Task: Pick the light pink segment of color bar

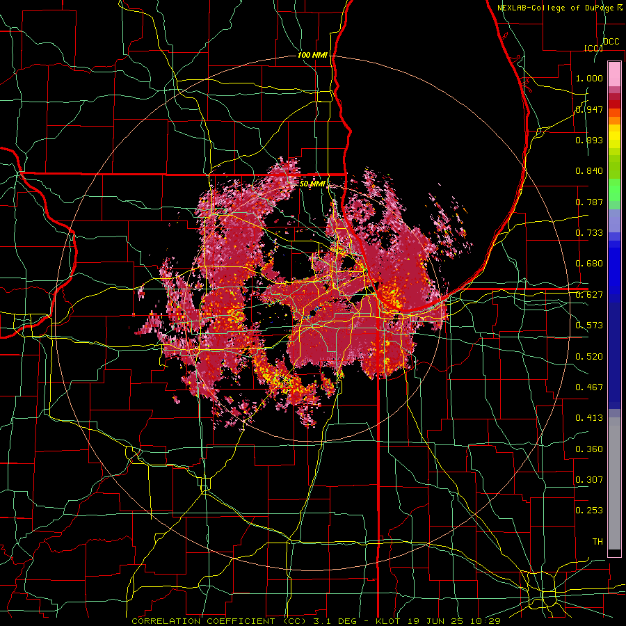Action: (614, 74)
